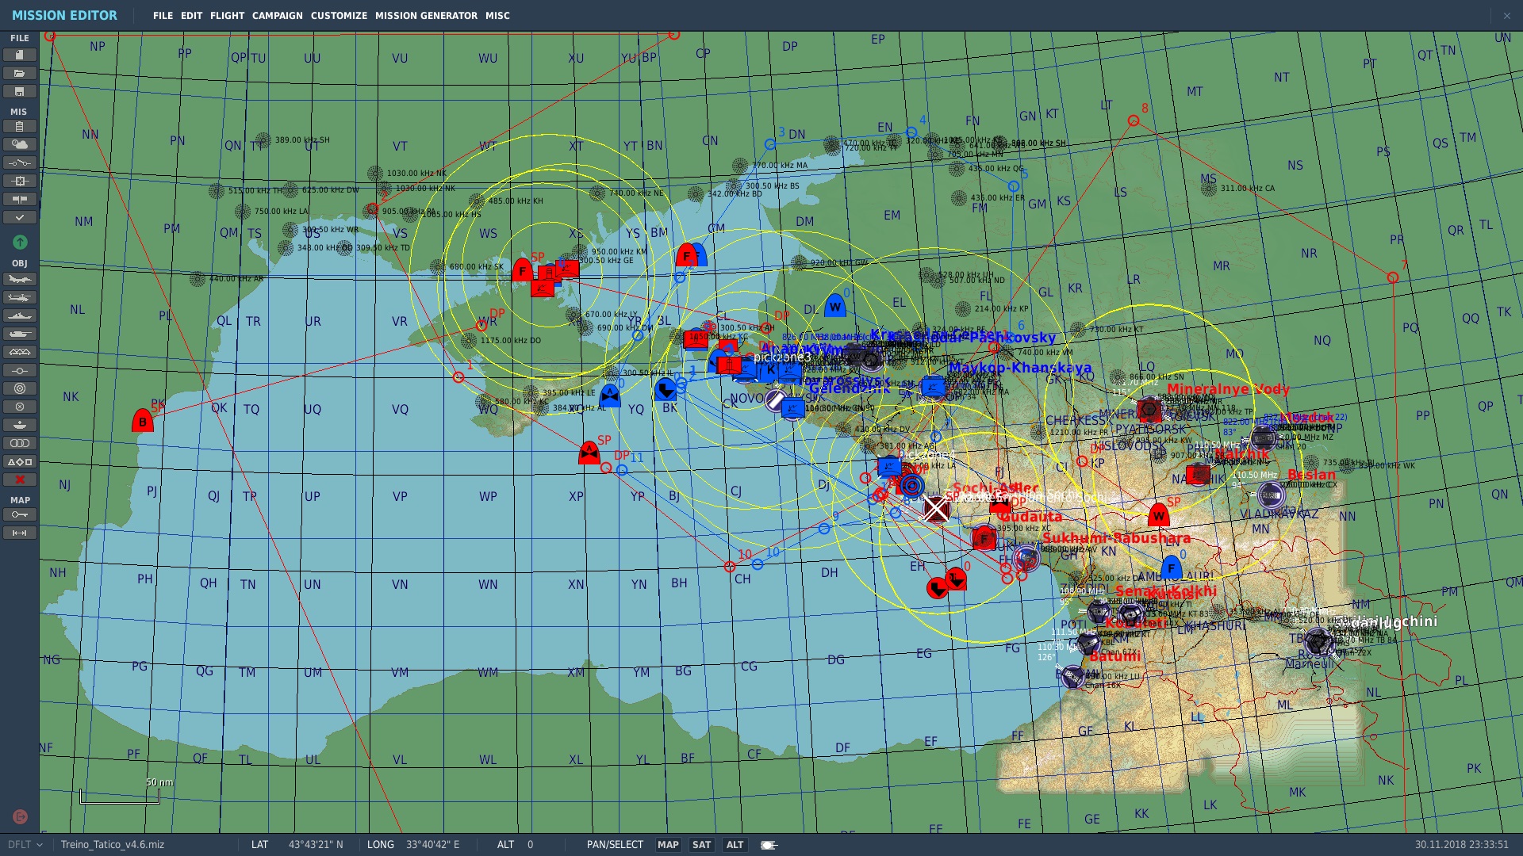This screenshot has width=1523, height=856.
Task: Toggle ALT map view mode
Action: [735, 845]
